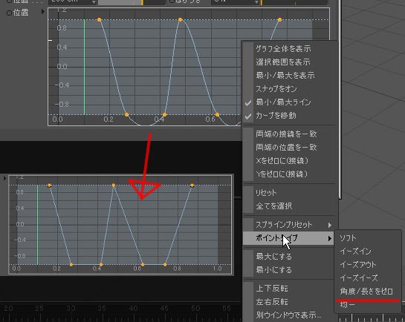Select first peak point in upper graph
This screenshot has width=405, height=322.
click(100, 20)
